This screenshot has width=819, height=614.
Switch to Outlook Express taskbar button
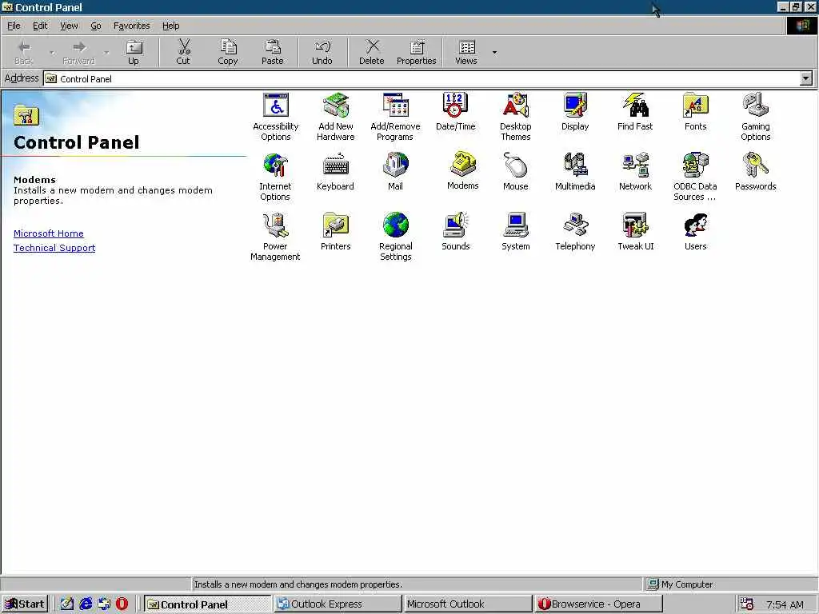[x=338, y=604]
